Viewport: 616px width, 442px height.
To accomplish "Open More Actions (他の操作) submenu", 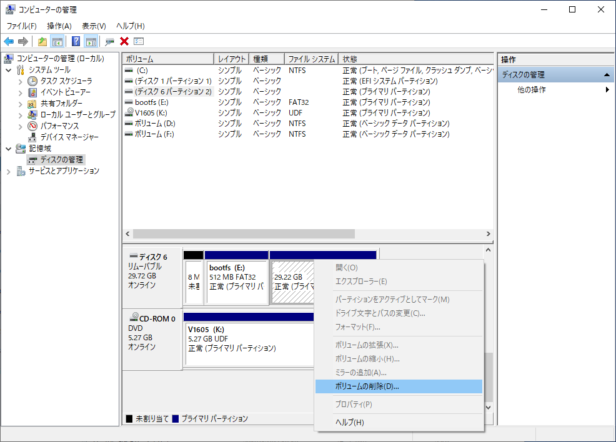I will point(555,89).
